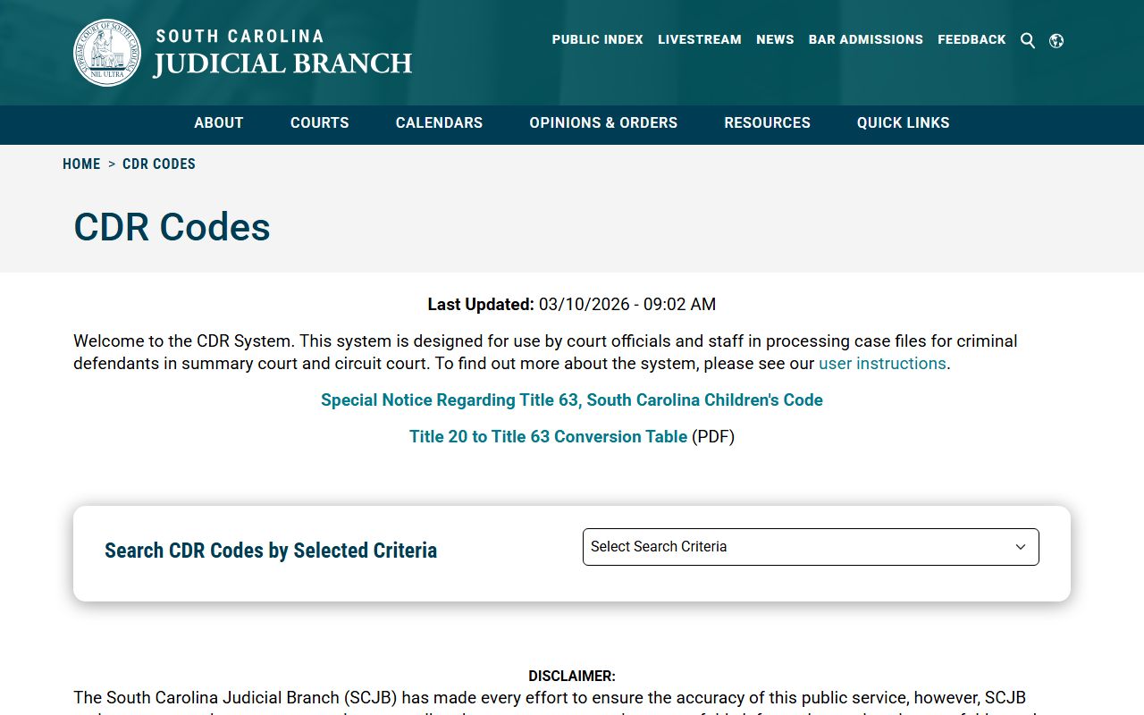This screenshot has height=715, width=1144.
Task: Click the Search Criteria dropdown chevron arrow
Action: (x=1021, y=547)
